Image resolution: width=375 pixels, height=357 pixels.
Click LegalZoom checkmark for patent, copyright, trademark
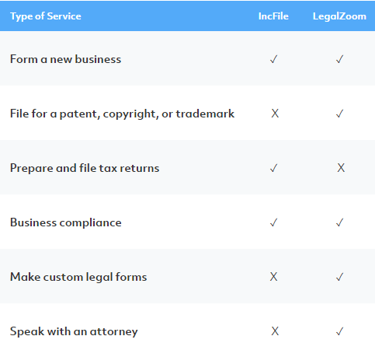pos(339,114)
